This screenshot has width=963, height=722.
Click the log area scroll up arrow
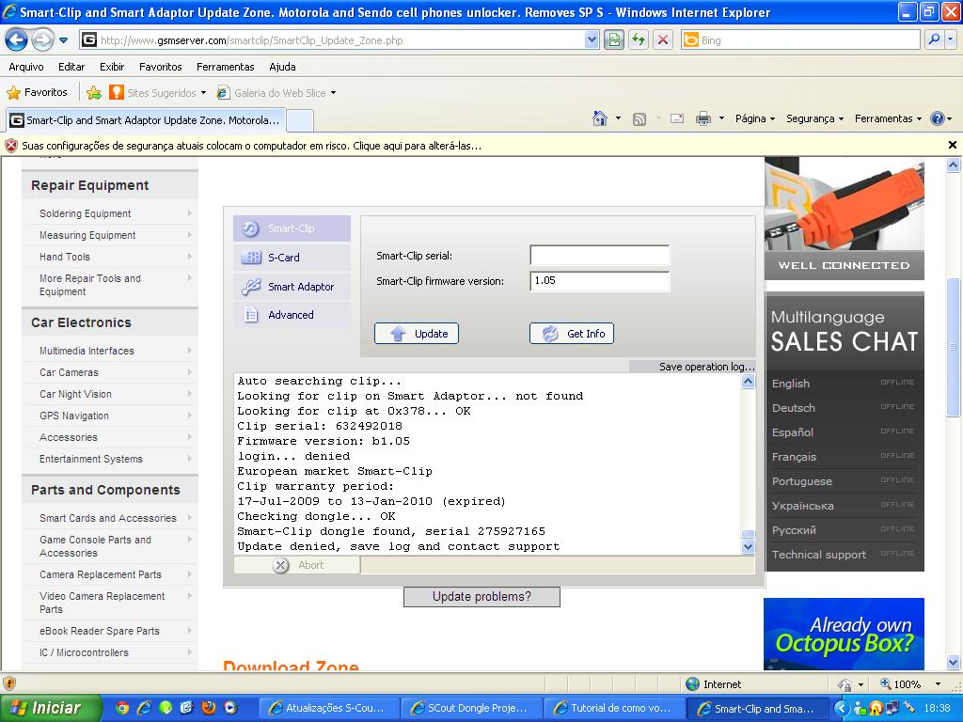click(x=748, y=382)
